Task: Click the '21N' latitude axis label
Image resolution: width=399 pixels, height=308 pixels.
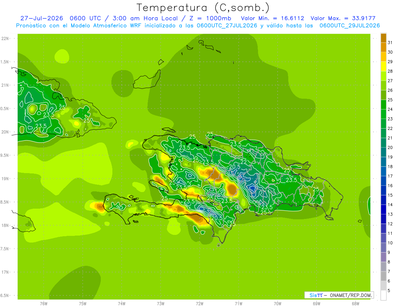Action: click(x=5, y=85)
